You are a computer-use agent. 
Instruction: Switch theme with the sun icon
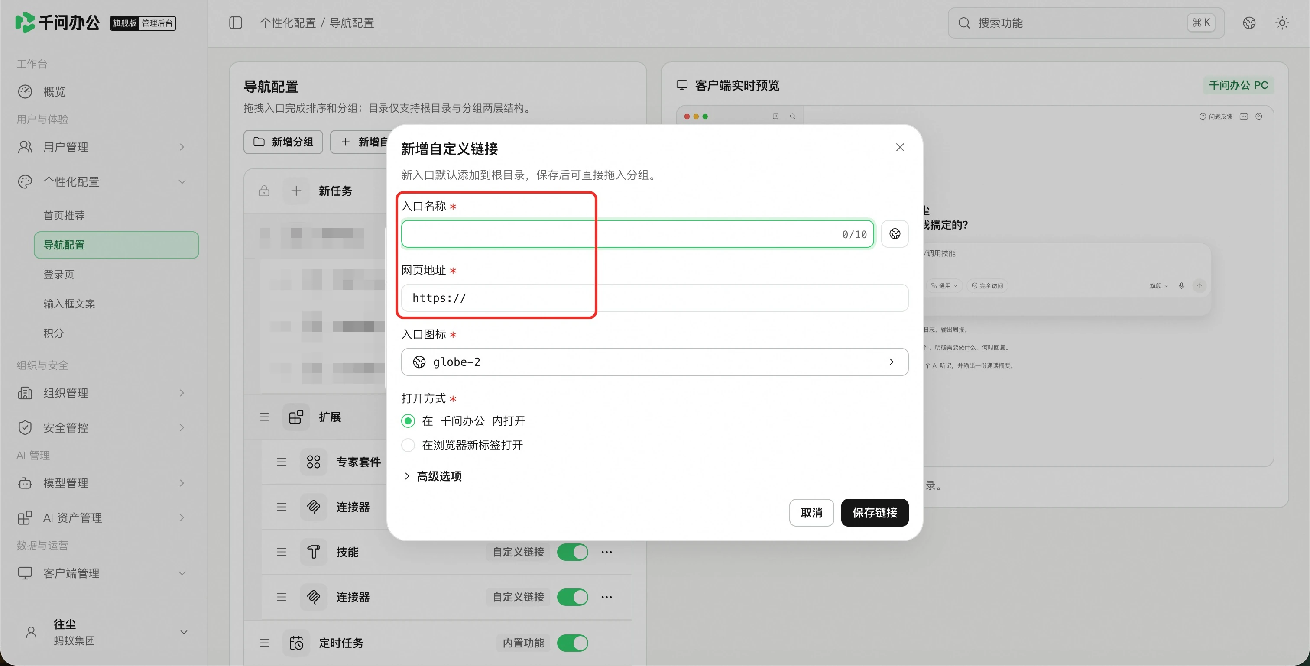pos(1282,23)
